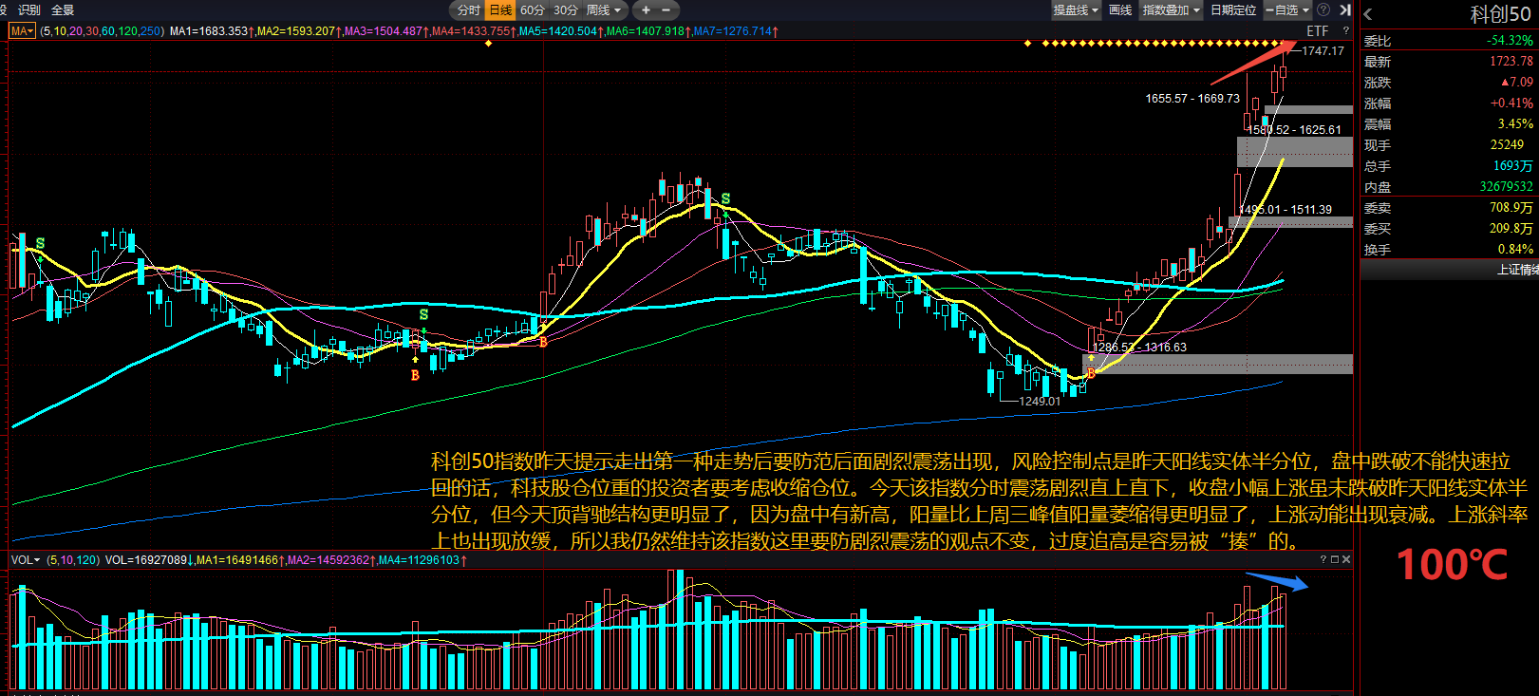Click the green S signal at the chart peak
Viewport: 1539px width, 696px height.
[x=725, y=199]
